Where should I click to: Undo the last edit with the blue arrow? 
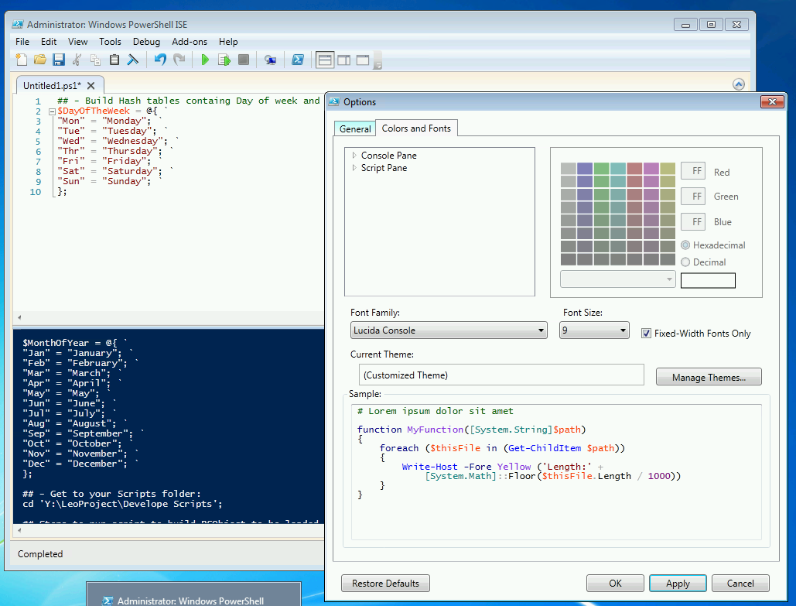pos(160,60)
